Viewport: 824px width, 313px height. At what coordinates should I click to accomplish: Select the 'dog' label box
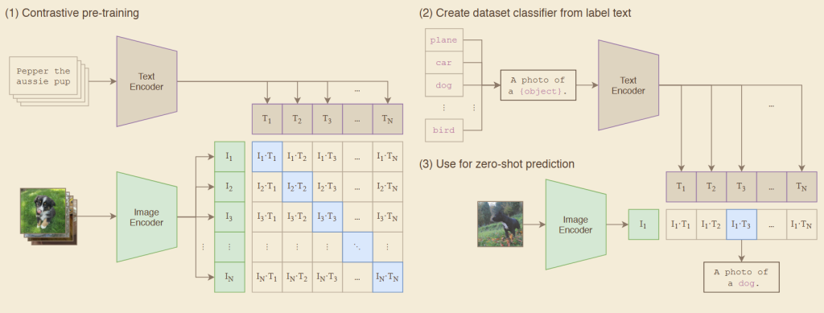443,85
